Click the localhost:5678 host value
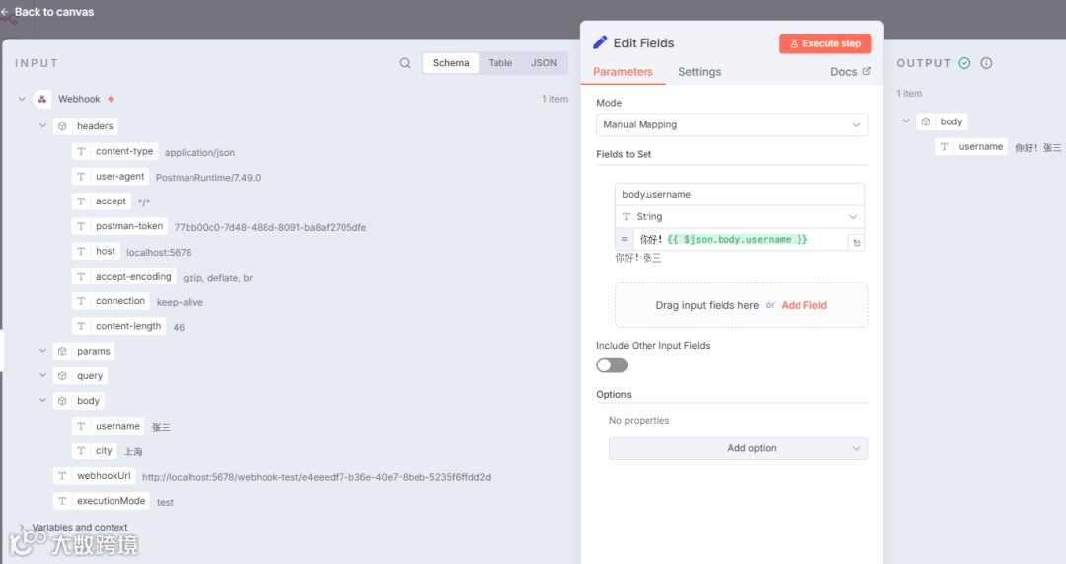Screen dimensions: 1066x564 coord(159,253)
